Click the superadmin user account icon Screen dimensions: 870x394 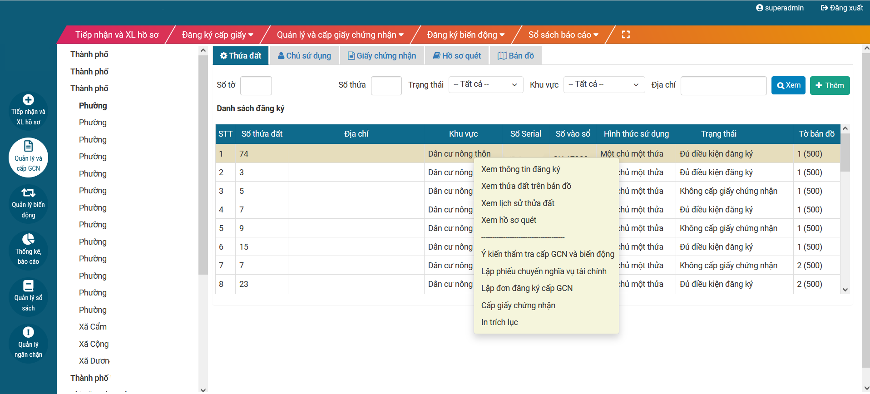[x=759, y=8]
